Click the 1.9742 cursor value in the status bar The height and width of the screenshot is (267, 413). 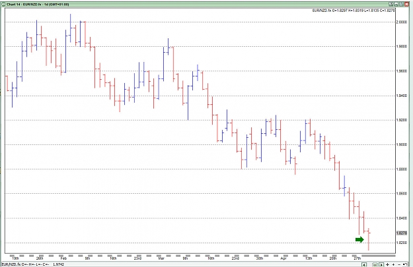[58, 264]
